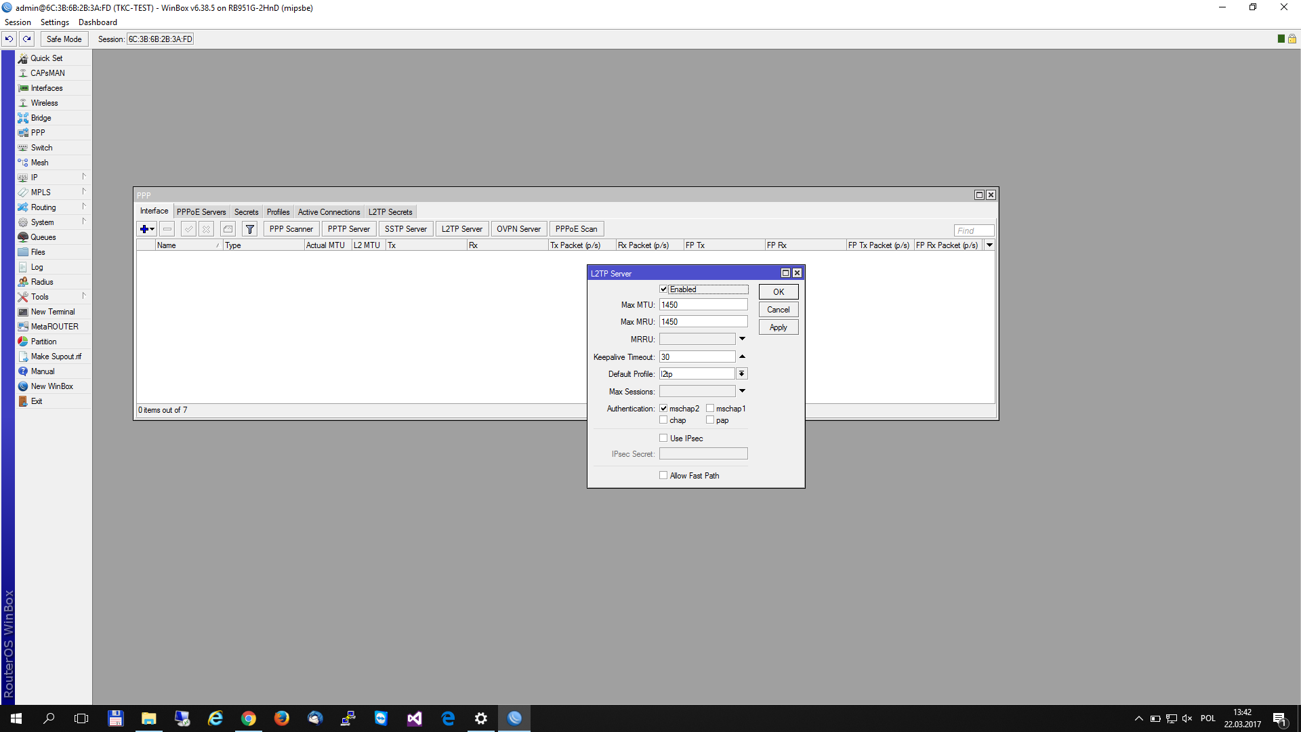Enable the Use IPsec checkbox
Screen dimensions: 1301x732
[x=663, y=439]
